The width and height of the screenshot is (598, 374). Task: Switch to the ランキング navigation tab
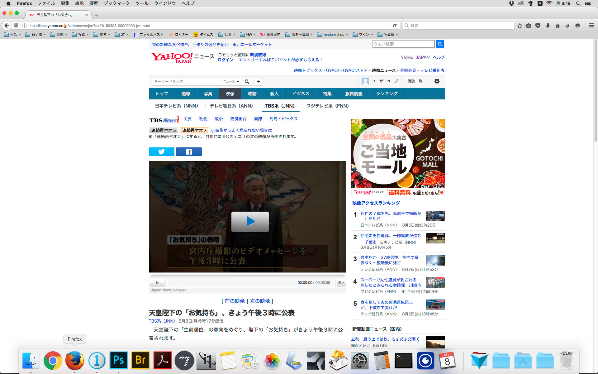point(387,93)
